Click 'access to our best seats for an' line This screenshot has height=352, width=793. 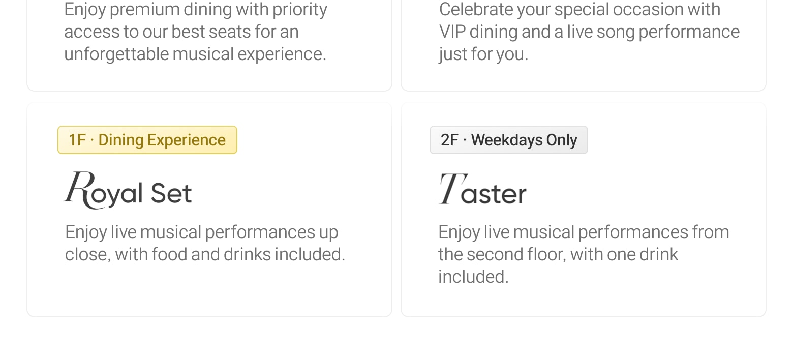click(181, 32)
